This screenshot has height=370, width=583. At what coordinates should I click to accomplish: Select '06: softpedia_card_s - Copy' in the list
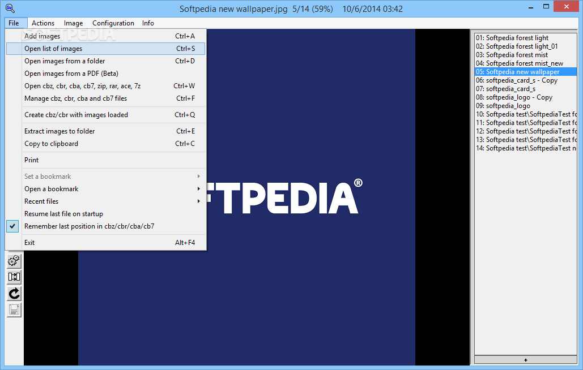pyautogui.click(x=526, y=80)
